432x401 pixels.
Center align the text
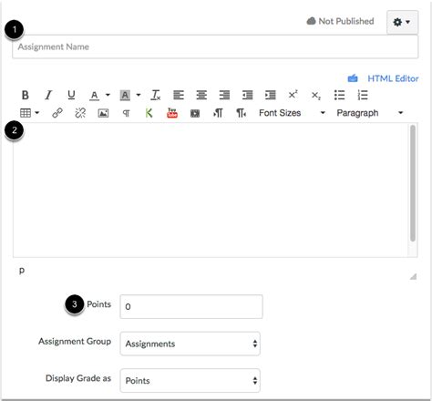(x=201, y=95)
